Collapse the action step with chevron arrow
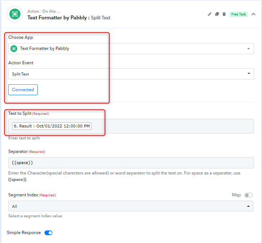The width and height of the screenshot is (262, 243). tap(253, 14)
